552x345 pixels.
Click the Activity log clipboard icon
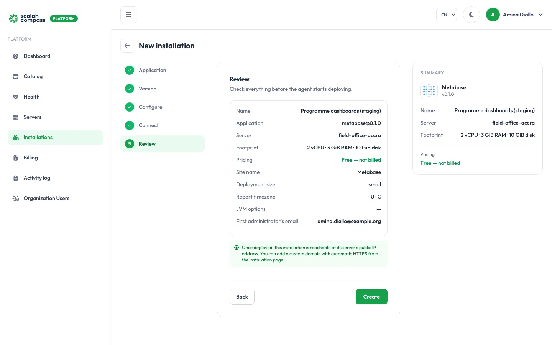[16, 178]
